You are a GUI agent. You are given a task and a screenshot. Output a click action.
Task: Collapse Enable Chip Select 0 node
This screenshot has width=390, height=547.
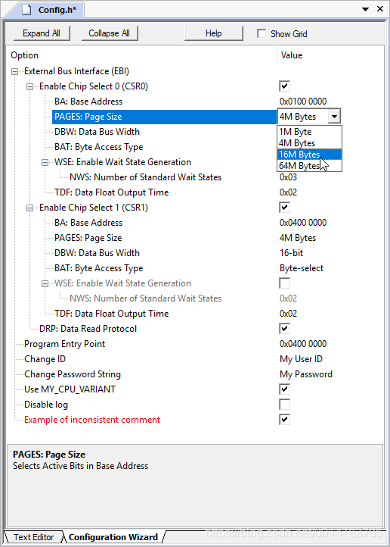tap(30, 86)
